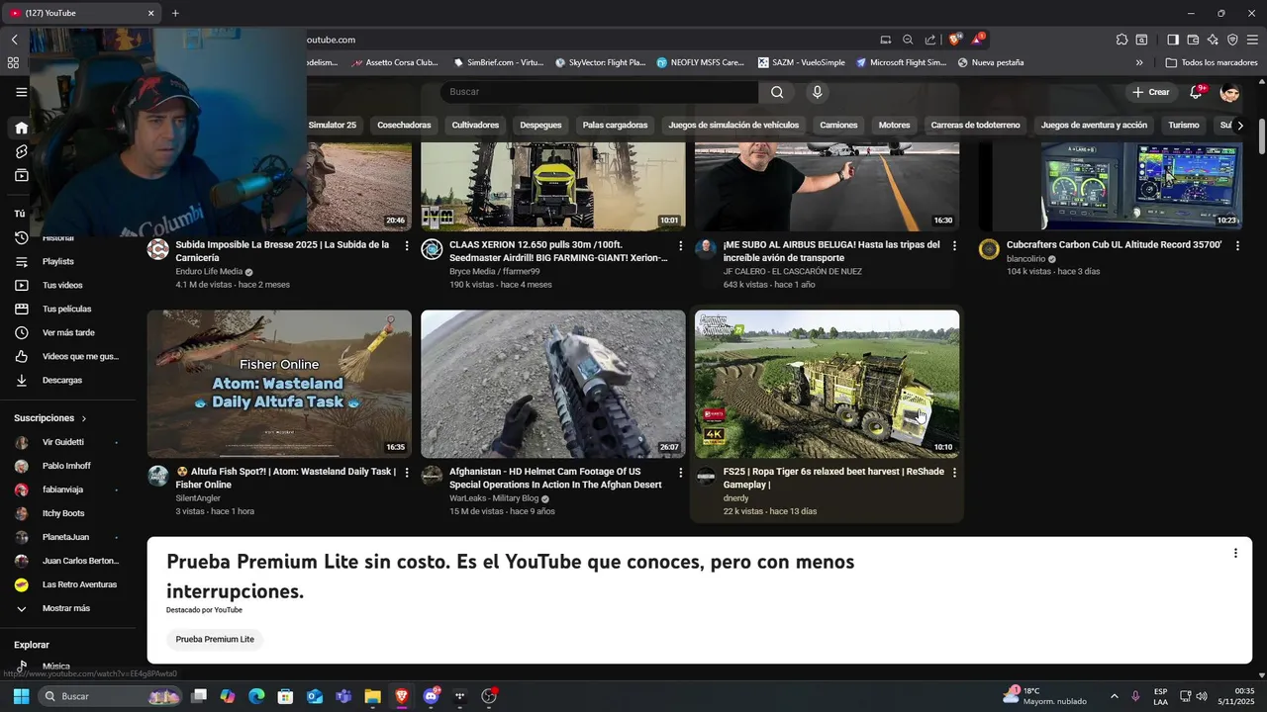Open options menu for FS25 Ropa Tiger video
The height and width of the screenshot is (712, 1267).
tap(954, 473)
